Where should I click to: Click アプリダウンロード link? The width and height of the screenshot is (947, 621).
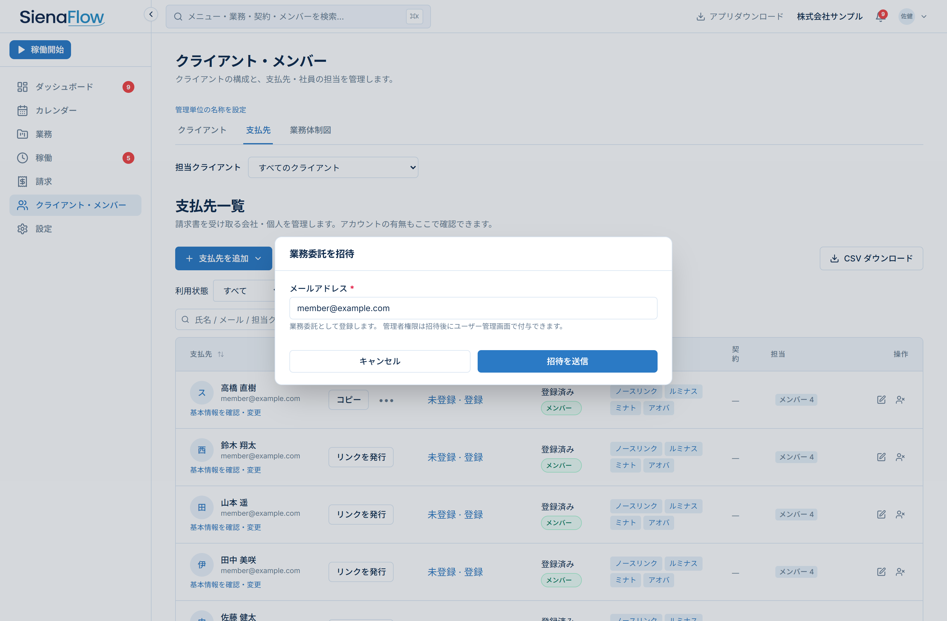[740, 16]
